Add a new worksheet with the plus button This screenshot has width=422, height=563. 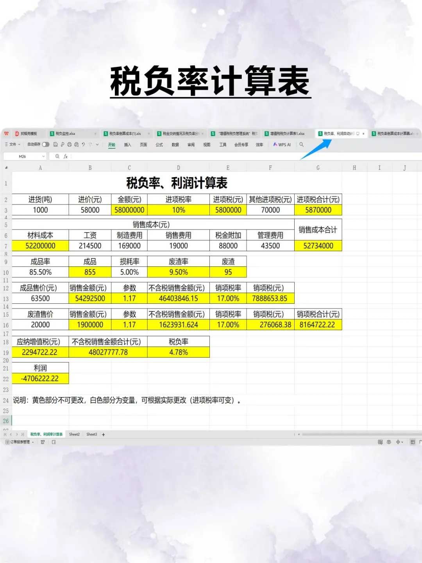coord(103,434)
